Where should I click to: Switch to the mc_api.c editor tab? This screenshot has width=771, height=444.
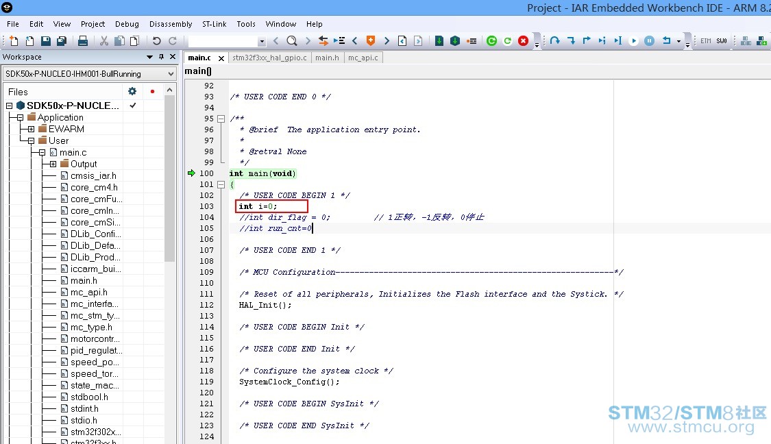pyautogui.click(x=363, y=58)
